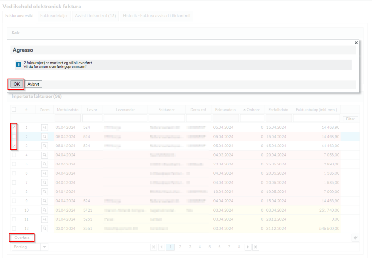Click due date 28.12.2024 in row 11

276,219
